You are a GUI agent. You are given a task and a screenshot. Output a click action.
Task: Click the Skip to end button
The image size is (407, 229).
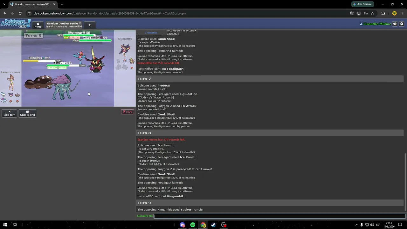(x=27, y=113)
